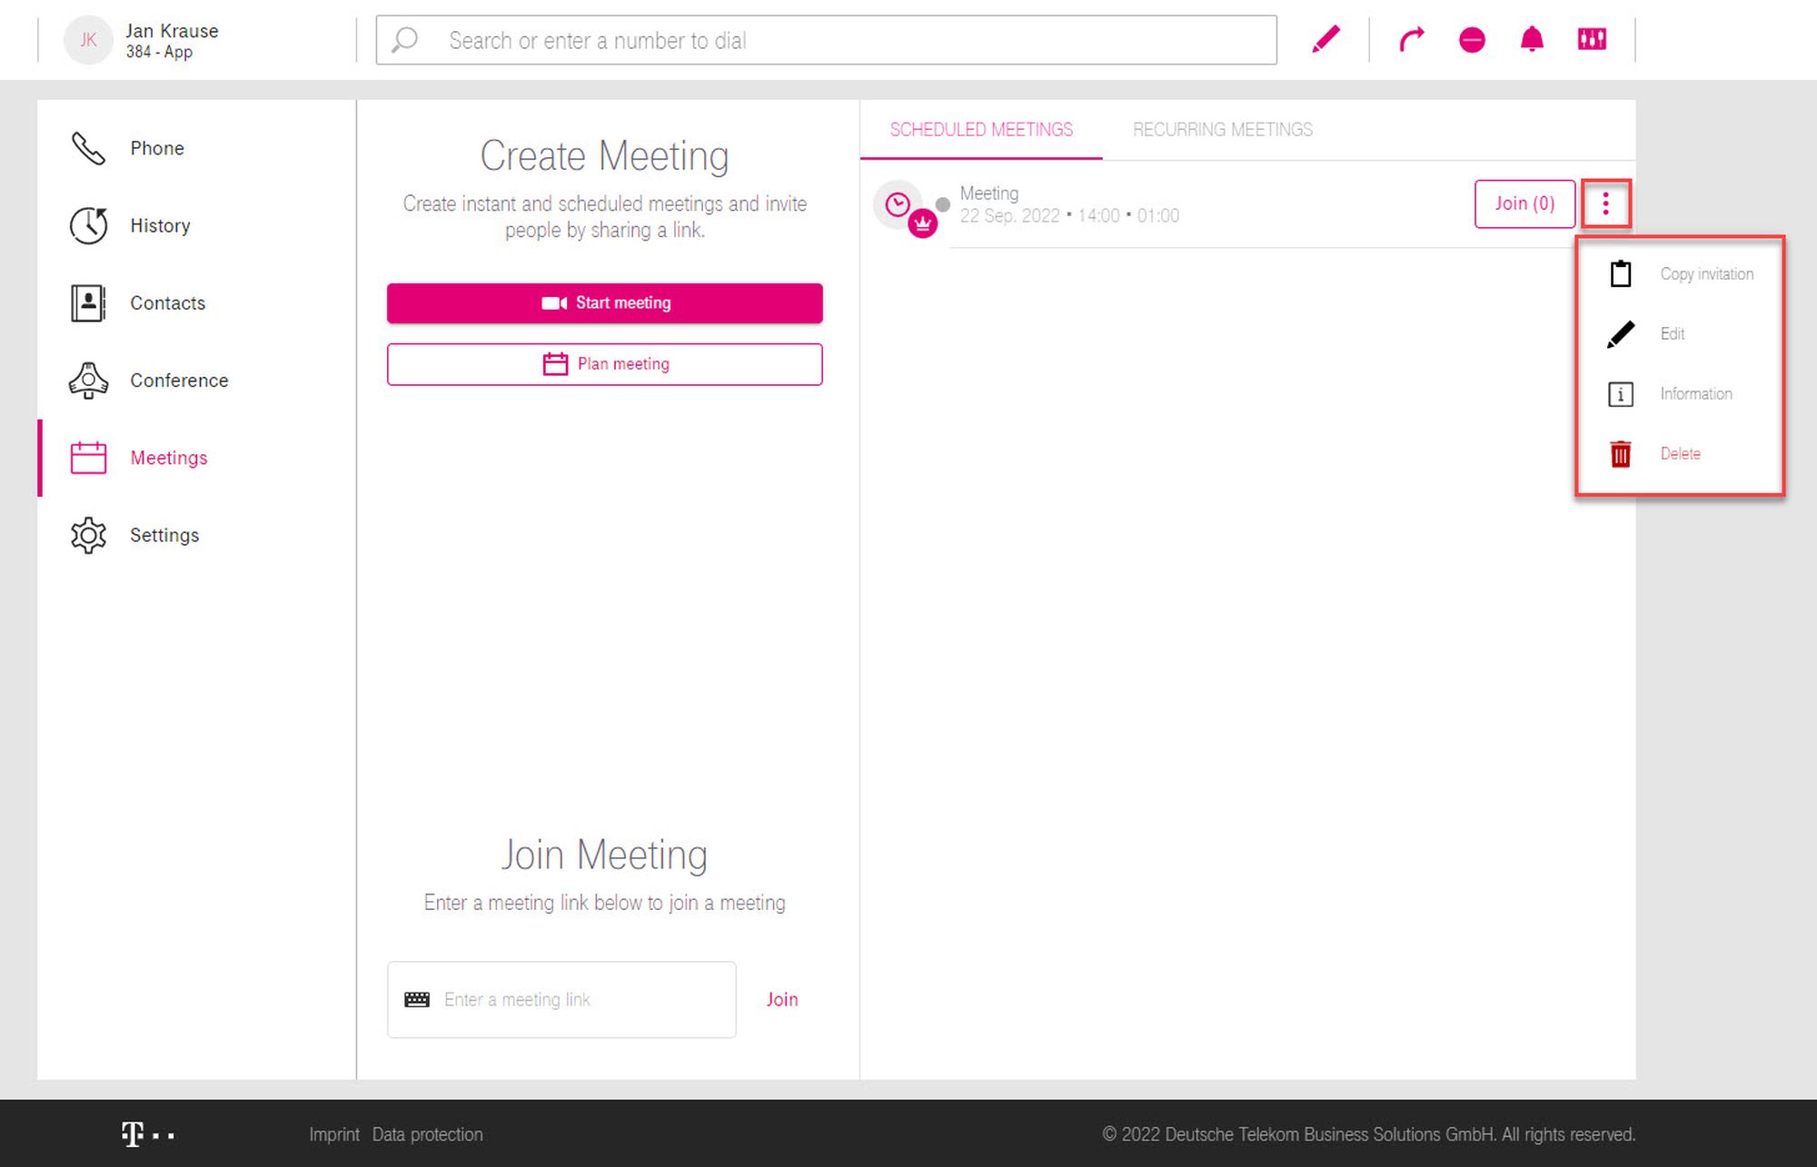
Task: Click the pink pencil icon in top bar
Action: click(1326, 40)
